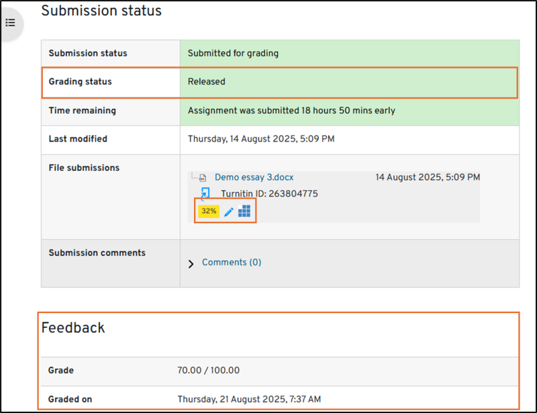Click the Time remaining early submission text
Image resolution: width=537 pixels, height=413 pixels.
point(291,111)
